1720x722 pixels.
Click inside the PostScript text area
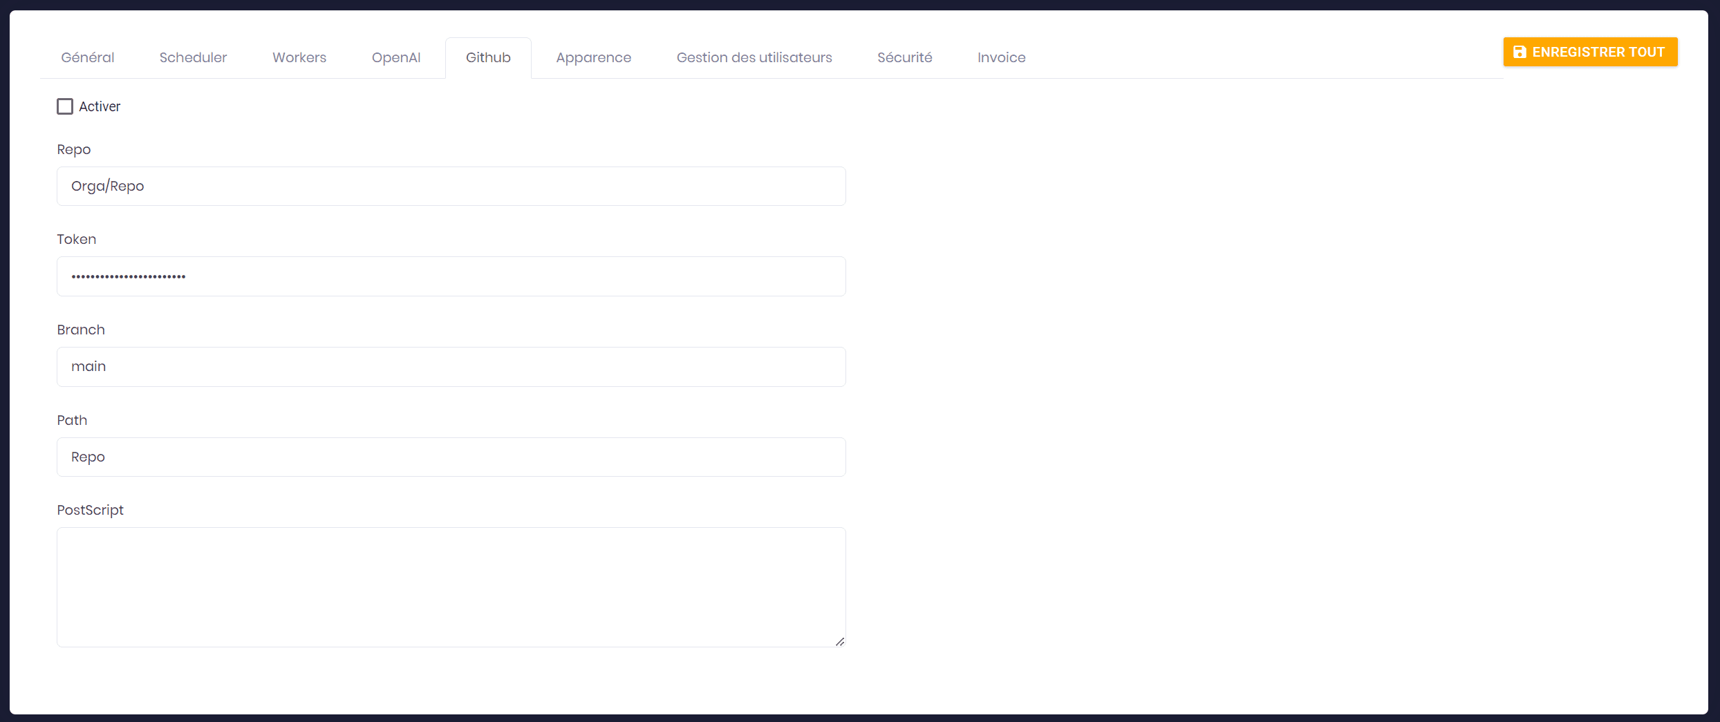click(451, 587)
